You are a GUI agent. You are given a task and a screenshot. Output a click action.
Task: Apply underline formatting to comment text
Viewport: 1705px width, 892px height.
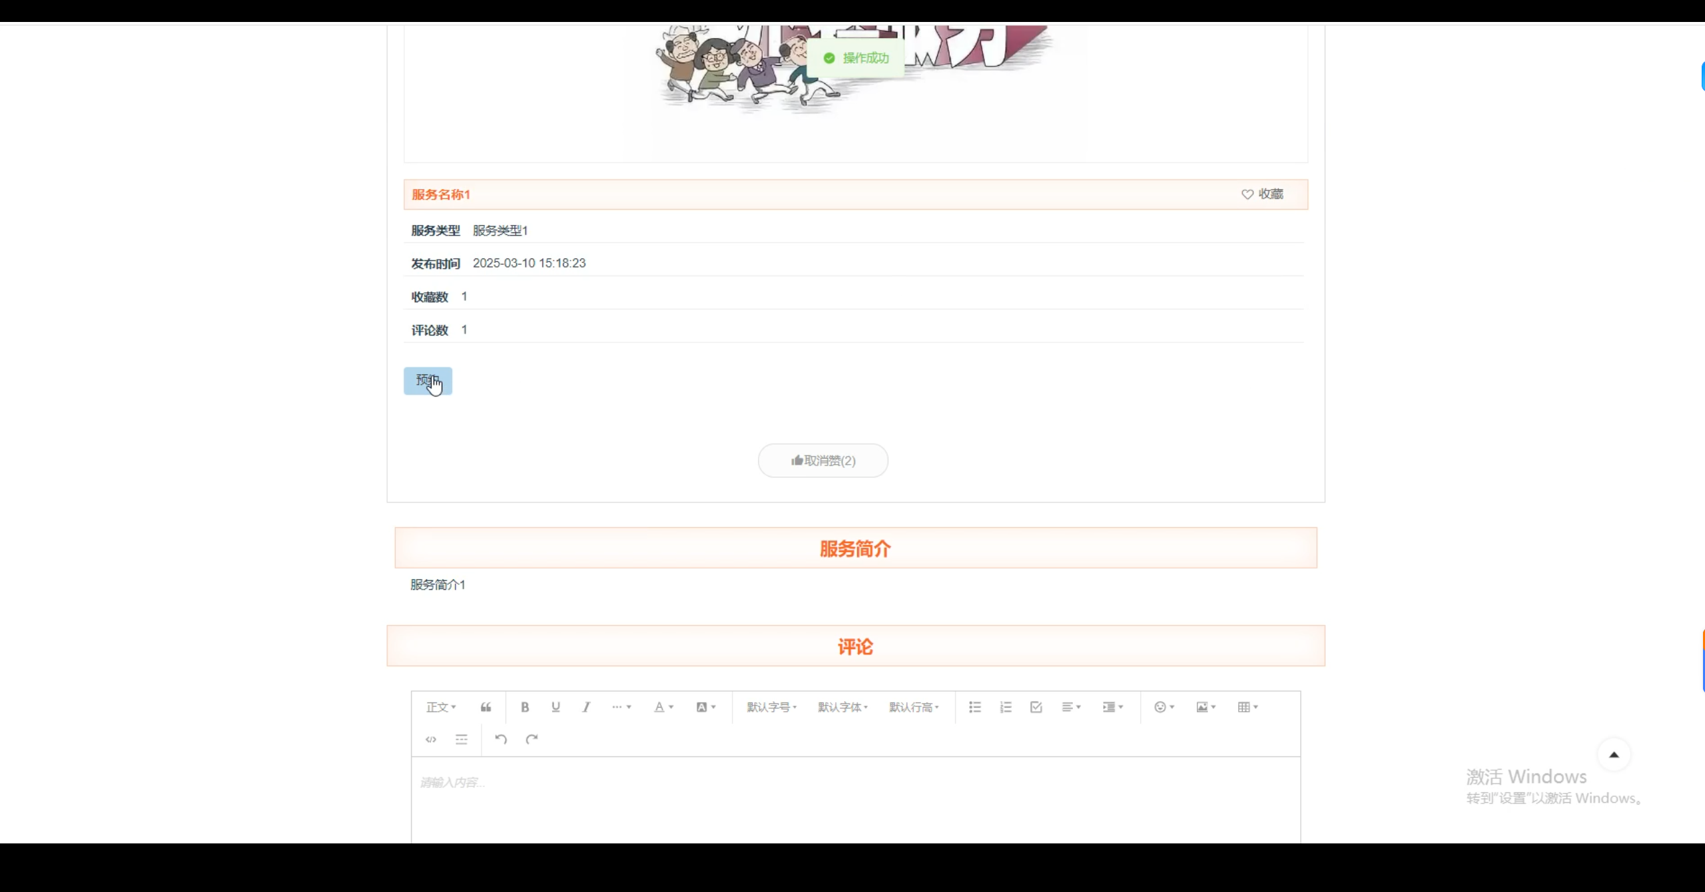tap(555, 707)
